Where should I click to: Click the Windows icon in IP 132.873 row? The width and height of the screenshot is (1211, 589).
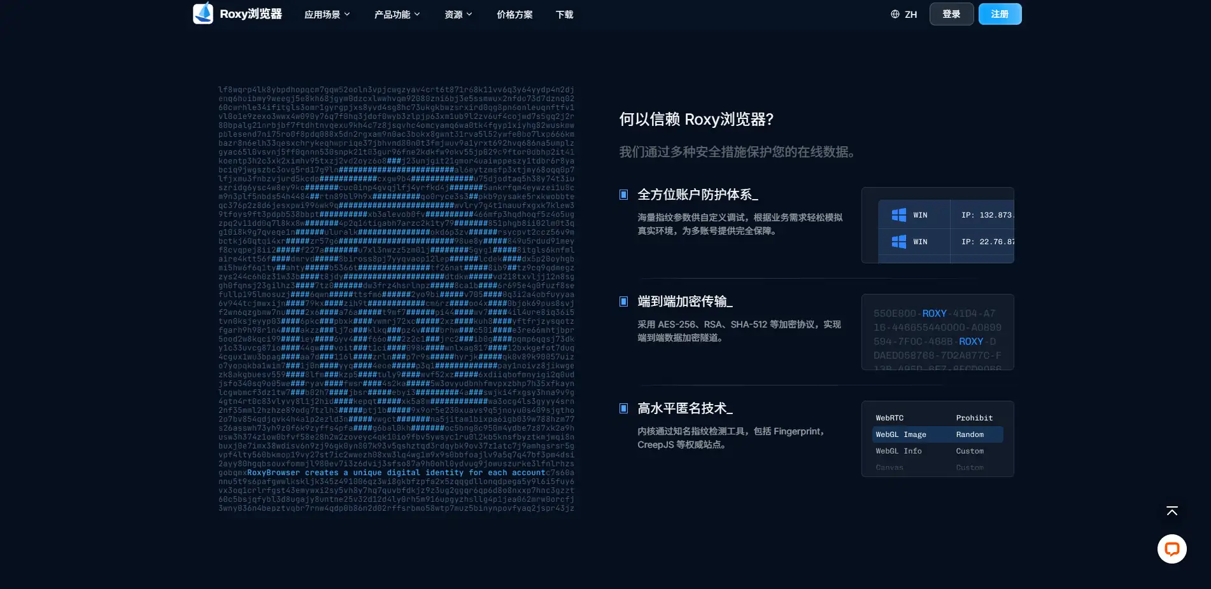(x=899, y=215)
